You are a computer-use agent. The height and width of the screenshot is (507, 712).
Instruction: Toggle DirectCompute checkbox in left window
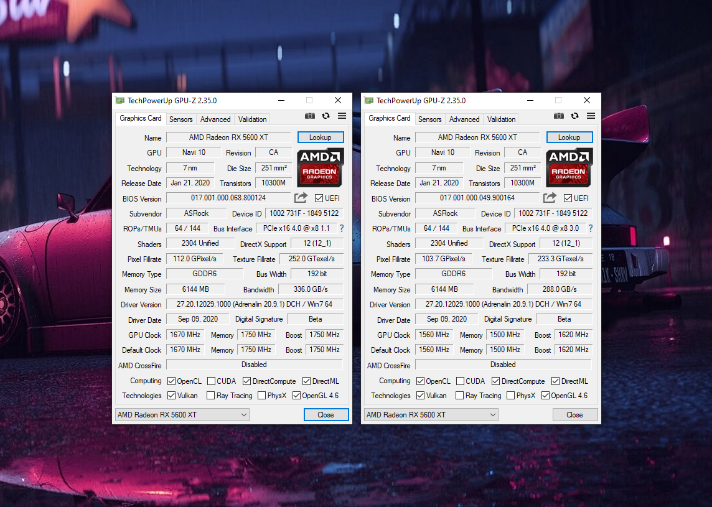tap(246, 381)
